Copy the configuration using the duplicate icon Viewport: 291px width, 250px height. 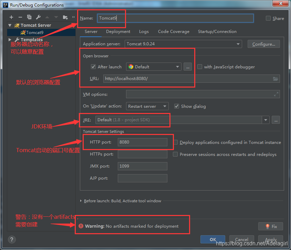click(29, 17)
